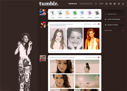View the 4,045 notes link
The width and height of the screenshot is (127, 91).
coord(88,24)
